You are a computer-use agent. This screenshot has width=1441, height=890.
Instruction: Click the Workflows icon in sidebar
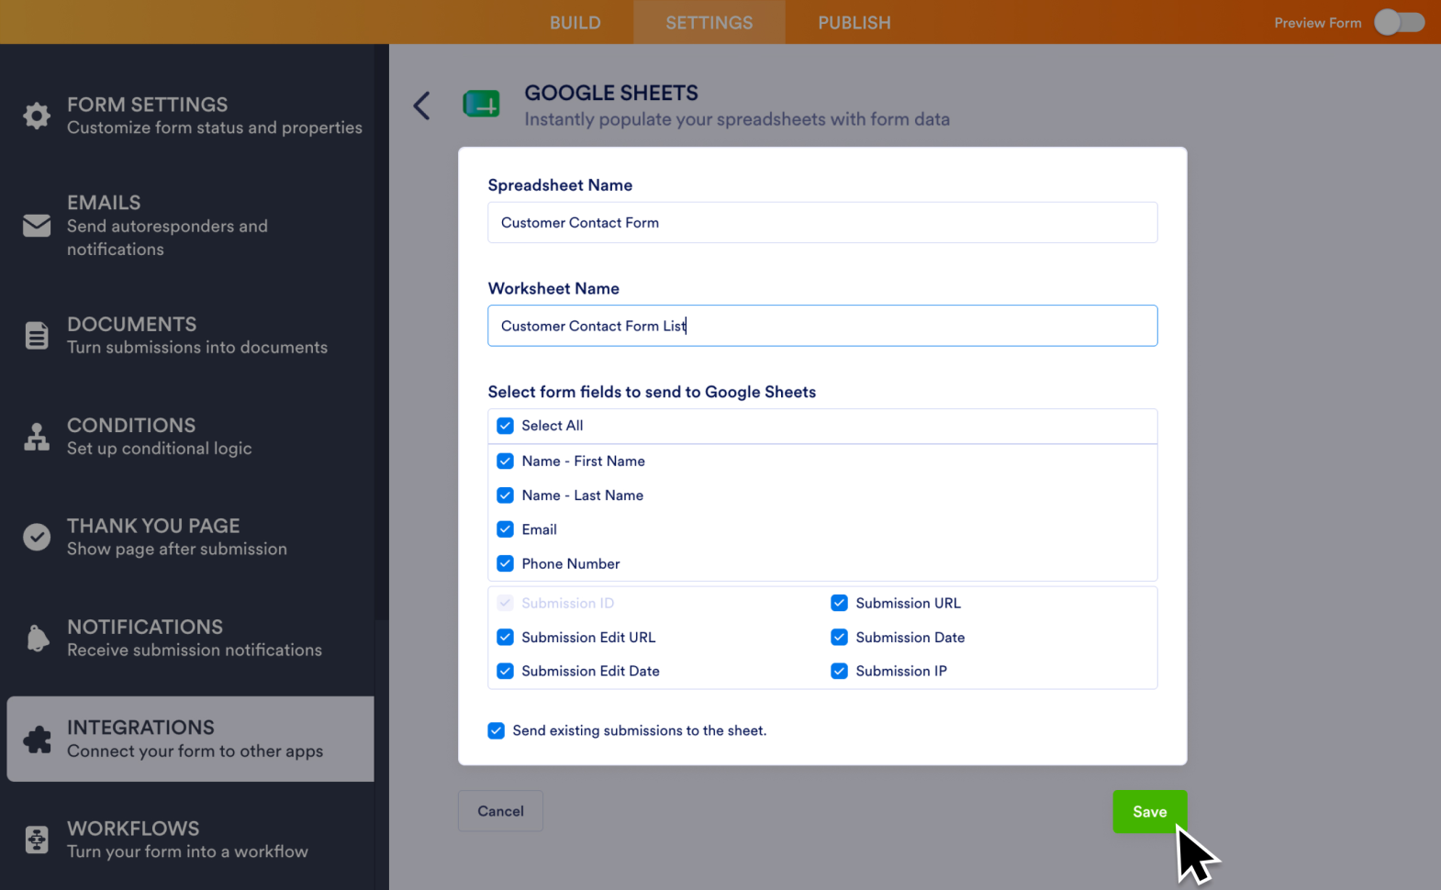[x=37, y=840]
